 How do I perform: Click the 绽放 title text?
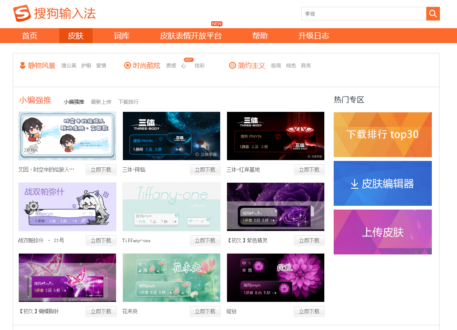231,311
